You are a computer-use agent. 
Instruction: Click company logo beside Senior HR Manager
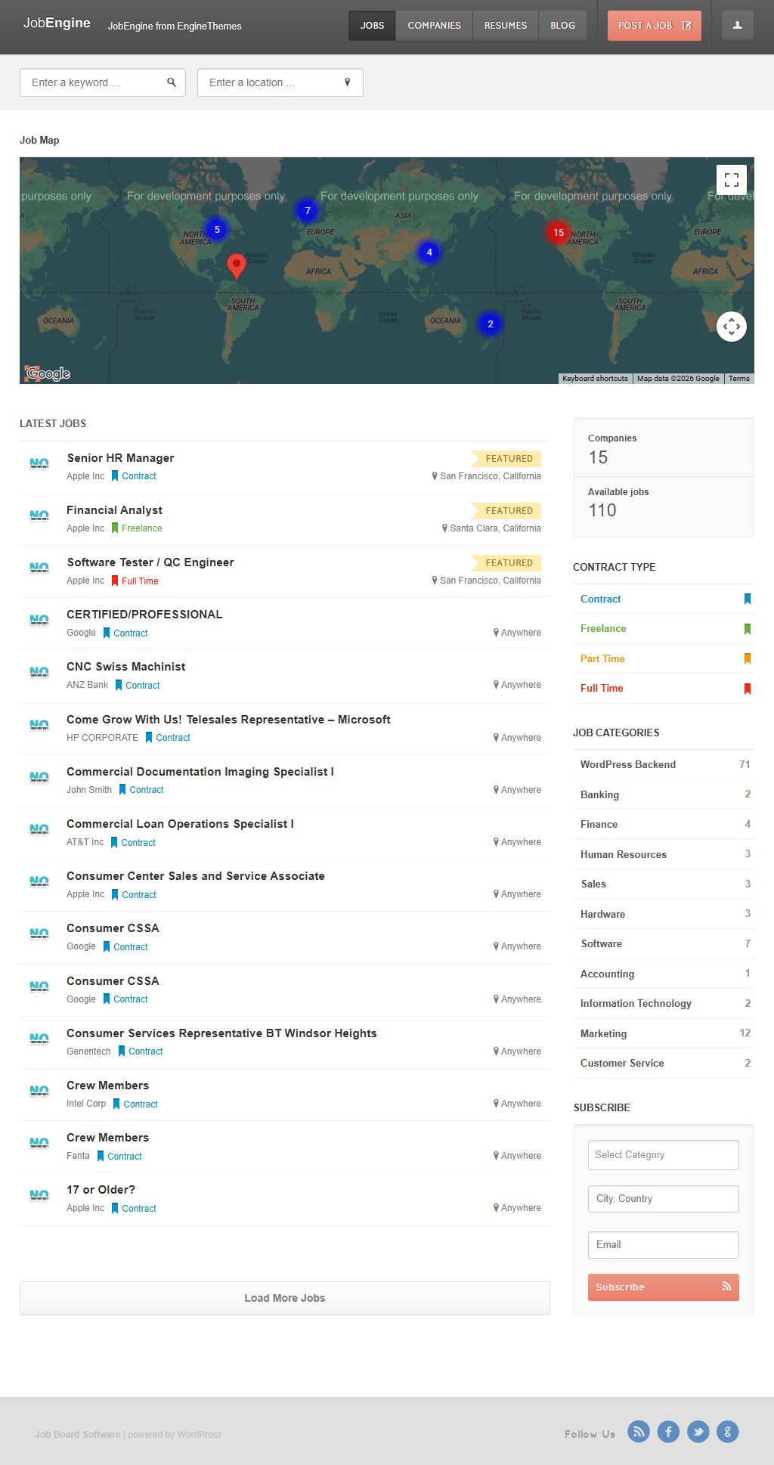(39, 463)
